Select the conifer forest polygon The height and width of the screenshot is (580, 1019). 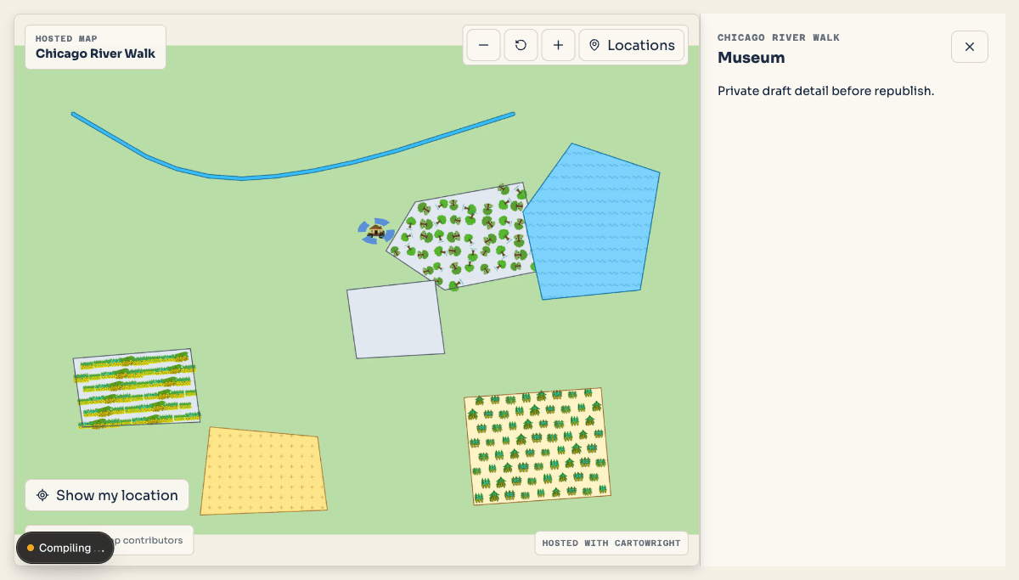[x=538, y=446]
